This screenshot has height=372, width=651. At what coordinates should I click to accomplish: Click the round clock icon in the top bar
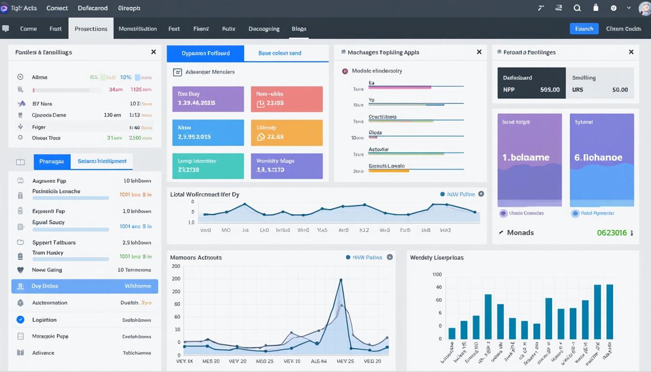click(614, 8)
